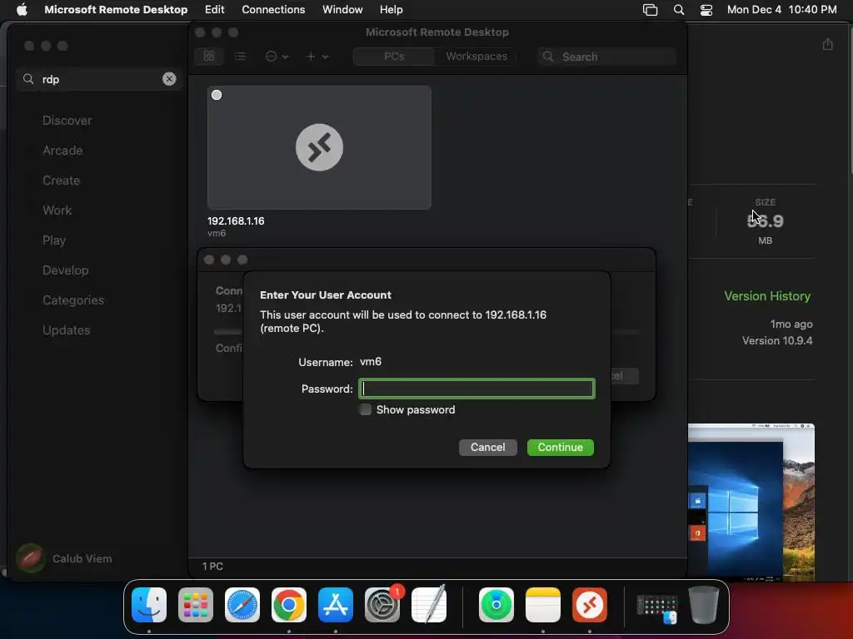
Task: Switch to grid view in Remote Desktop toolbar
Action: [209, 57]
